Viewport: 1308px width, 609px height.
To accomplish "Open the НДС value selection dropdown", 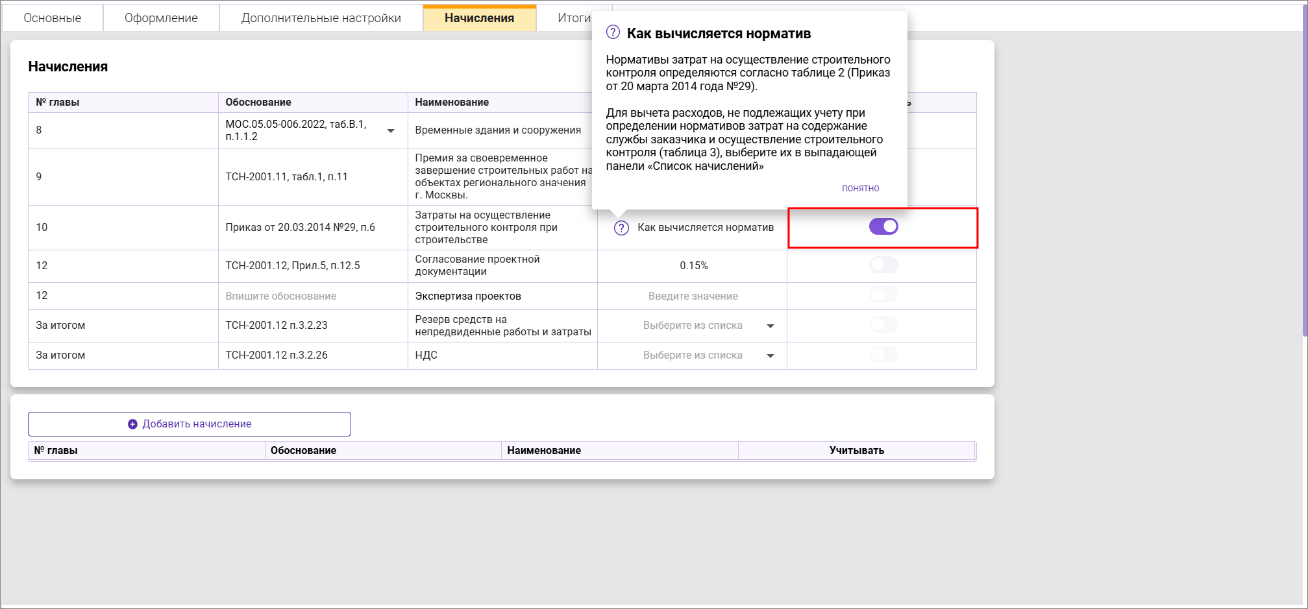I will (x=771, y=355).
